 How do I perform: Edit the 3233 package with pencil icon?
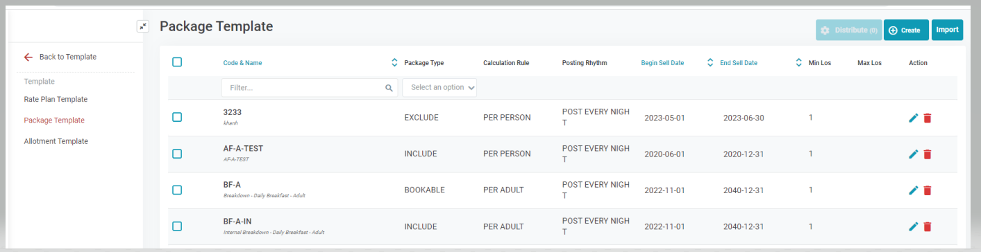click(x=913, y=118)
